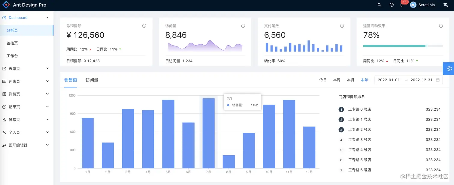Click the 访问量 purple area mini chart
This screenshot has height=185, width=454.
coord(205,46)
